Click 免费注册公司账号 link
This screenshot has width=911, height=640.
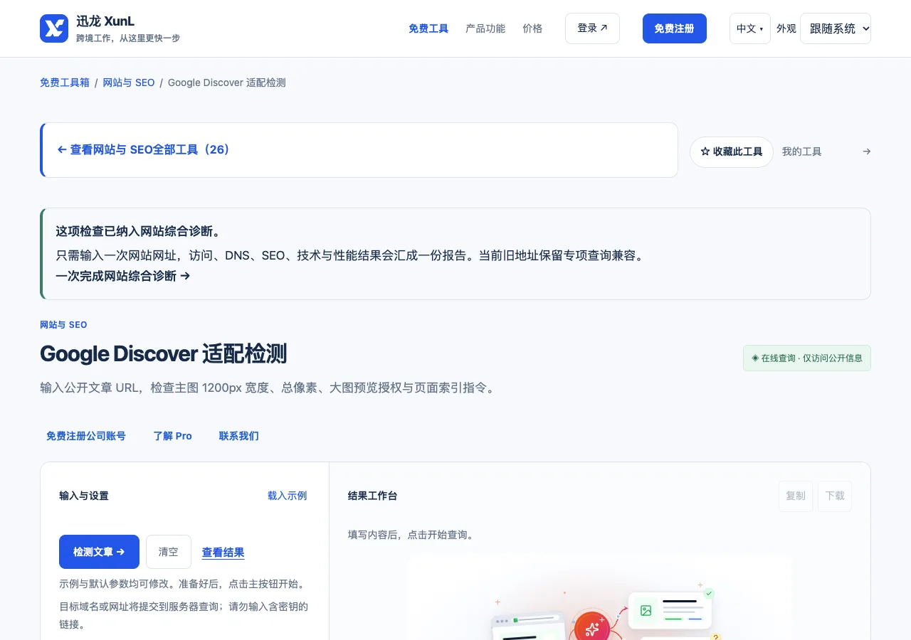tap(86, 436)
